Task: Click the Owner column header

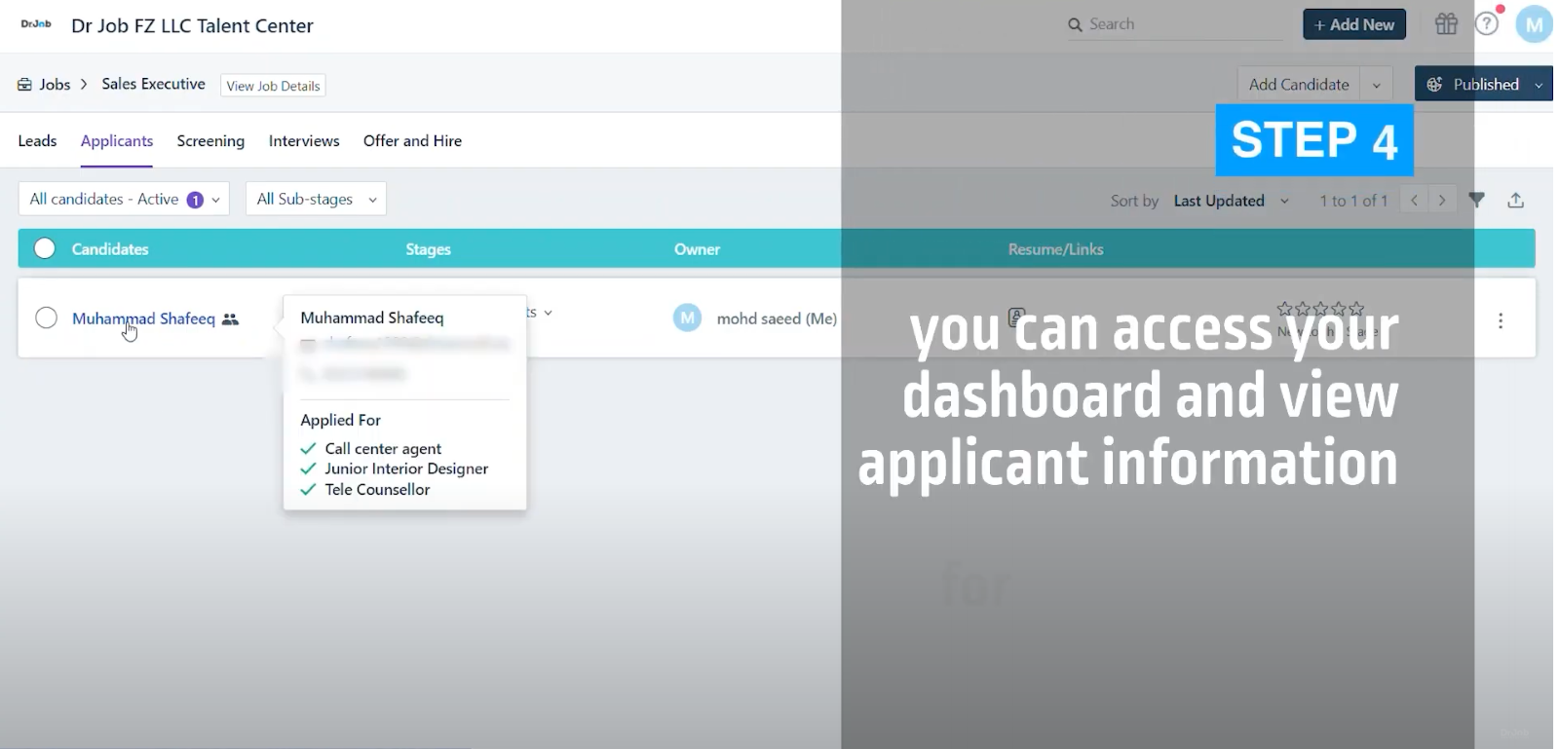Action: [697, 249]
